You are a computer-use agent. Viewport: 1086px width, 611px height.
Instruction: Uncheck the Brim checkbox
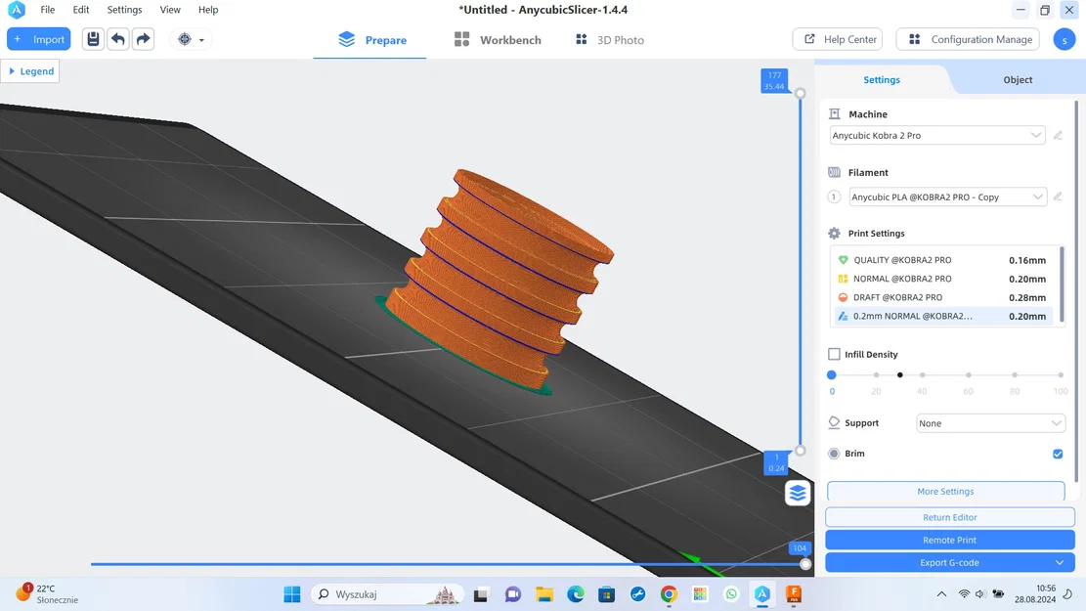pos(1058,454)
